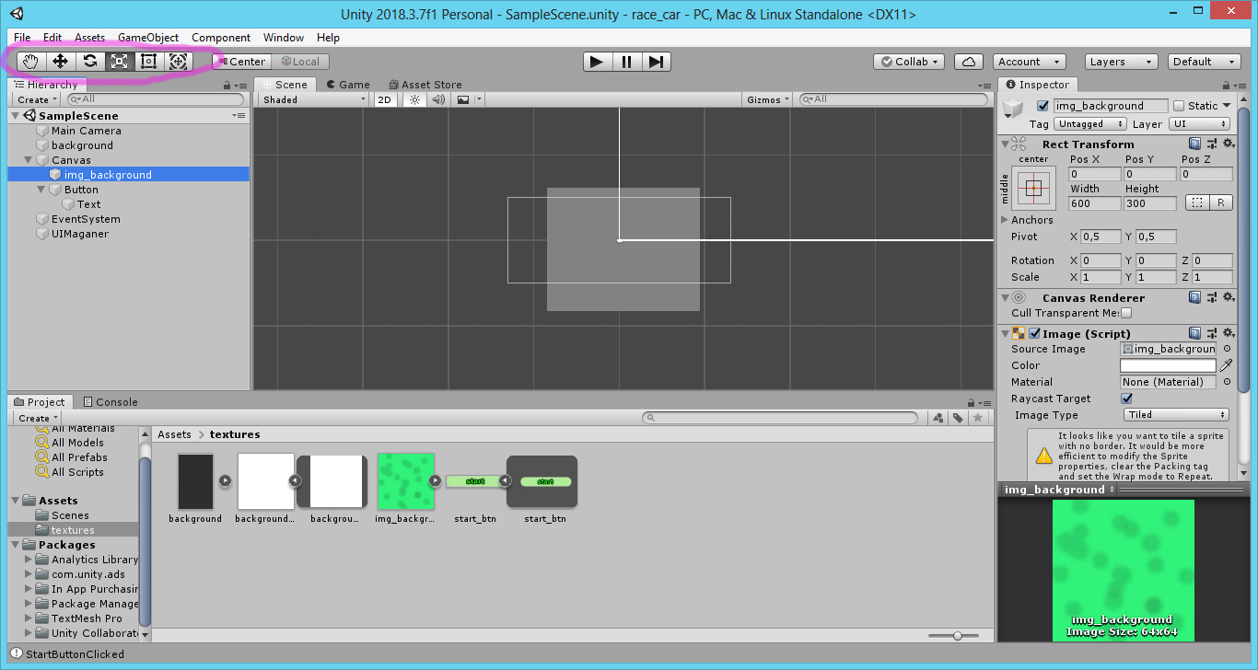This screenshot has height=670, width=1258.
Task: Switch to the Asset Store tab
Action: pos(425,85)
